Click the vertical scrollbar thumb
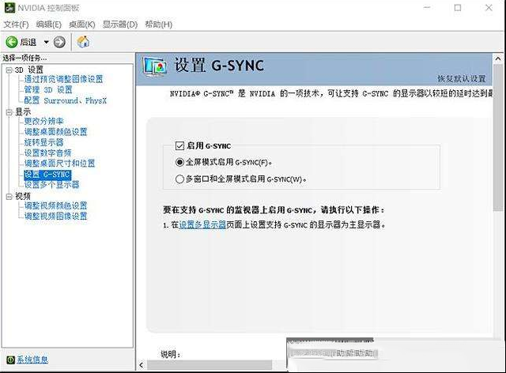 pyautogui.click(x=498, y=138)
